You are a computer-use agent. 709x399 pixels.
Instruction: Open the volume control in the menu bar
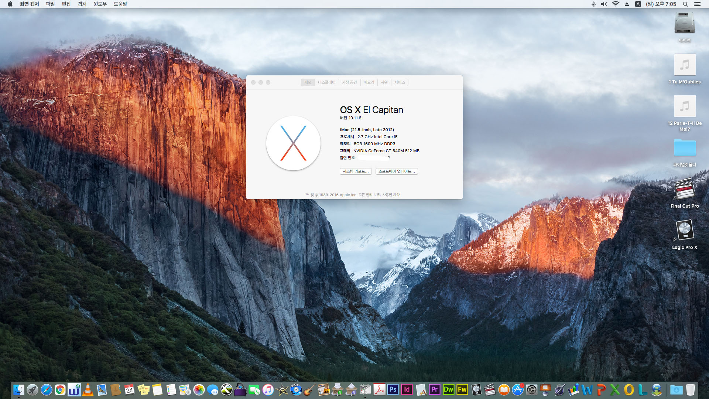point(604,4)
